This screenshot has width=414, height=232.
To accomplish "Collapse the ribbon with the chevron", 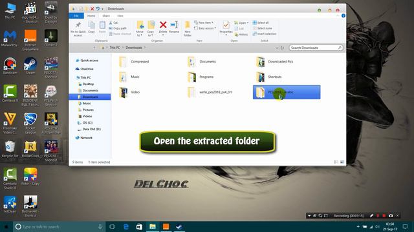I will 338,15.
